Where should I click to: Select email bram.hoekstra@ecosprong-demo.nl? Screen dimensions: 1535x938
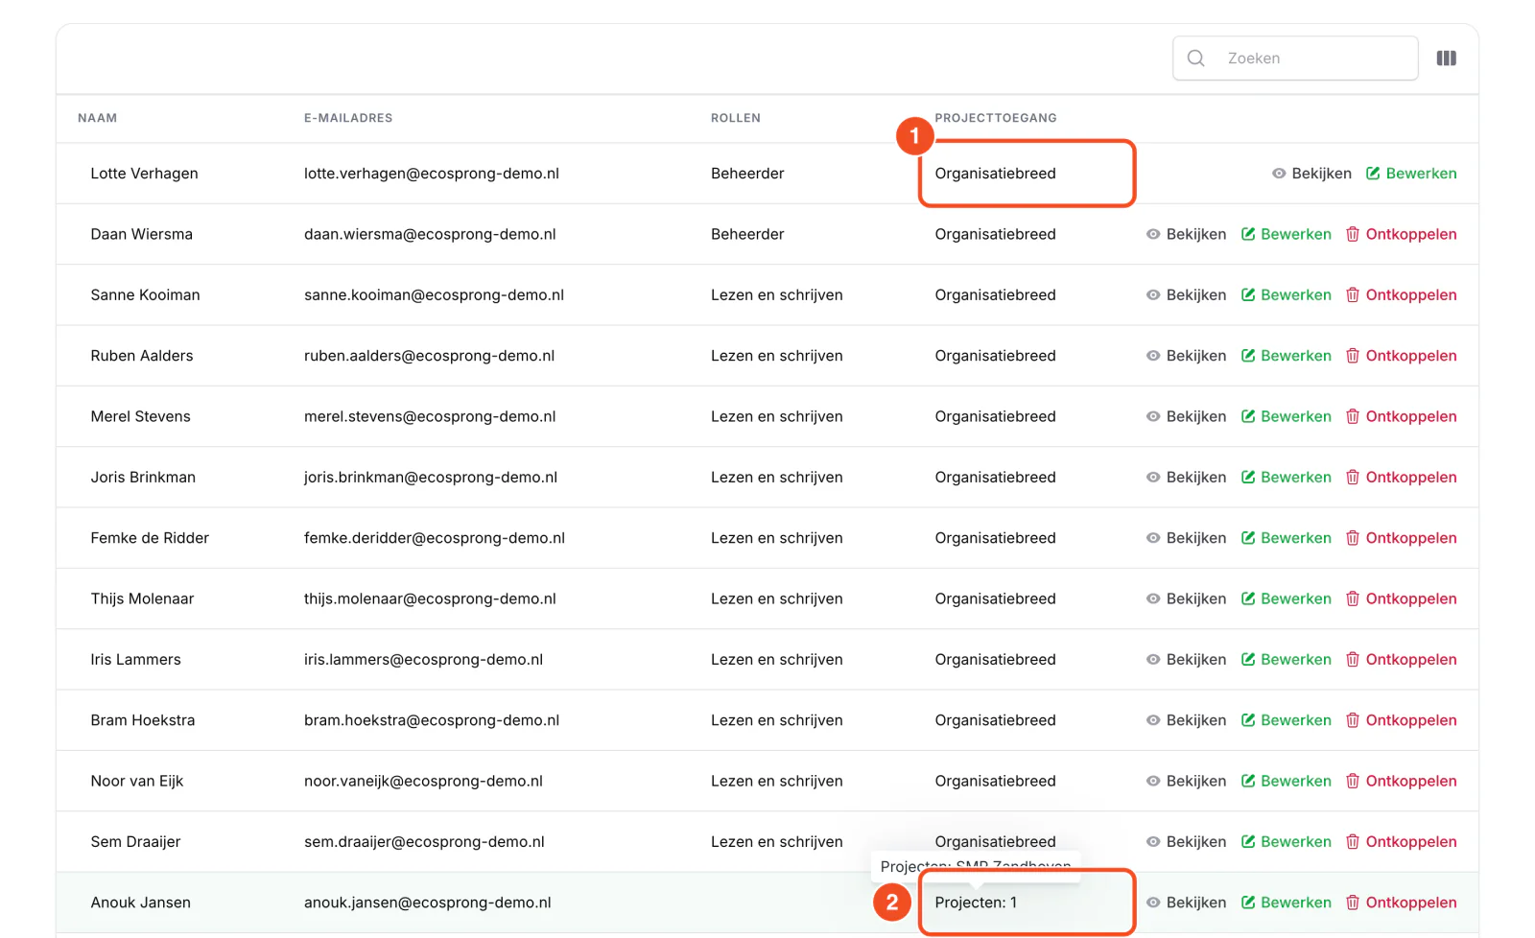(x=432, y=720)
